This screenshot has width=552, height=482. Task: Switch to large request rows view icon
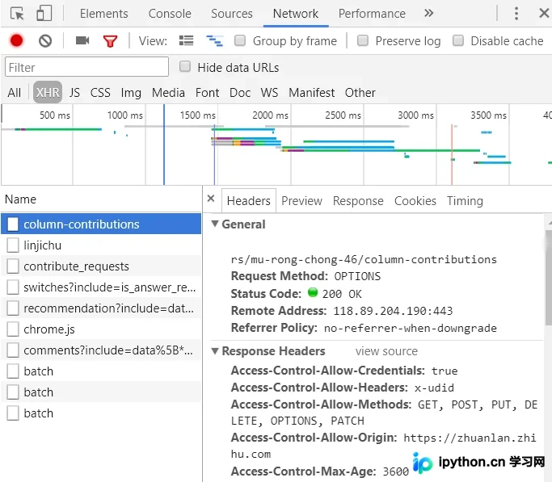pos(186,41)
